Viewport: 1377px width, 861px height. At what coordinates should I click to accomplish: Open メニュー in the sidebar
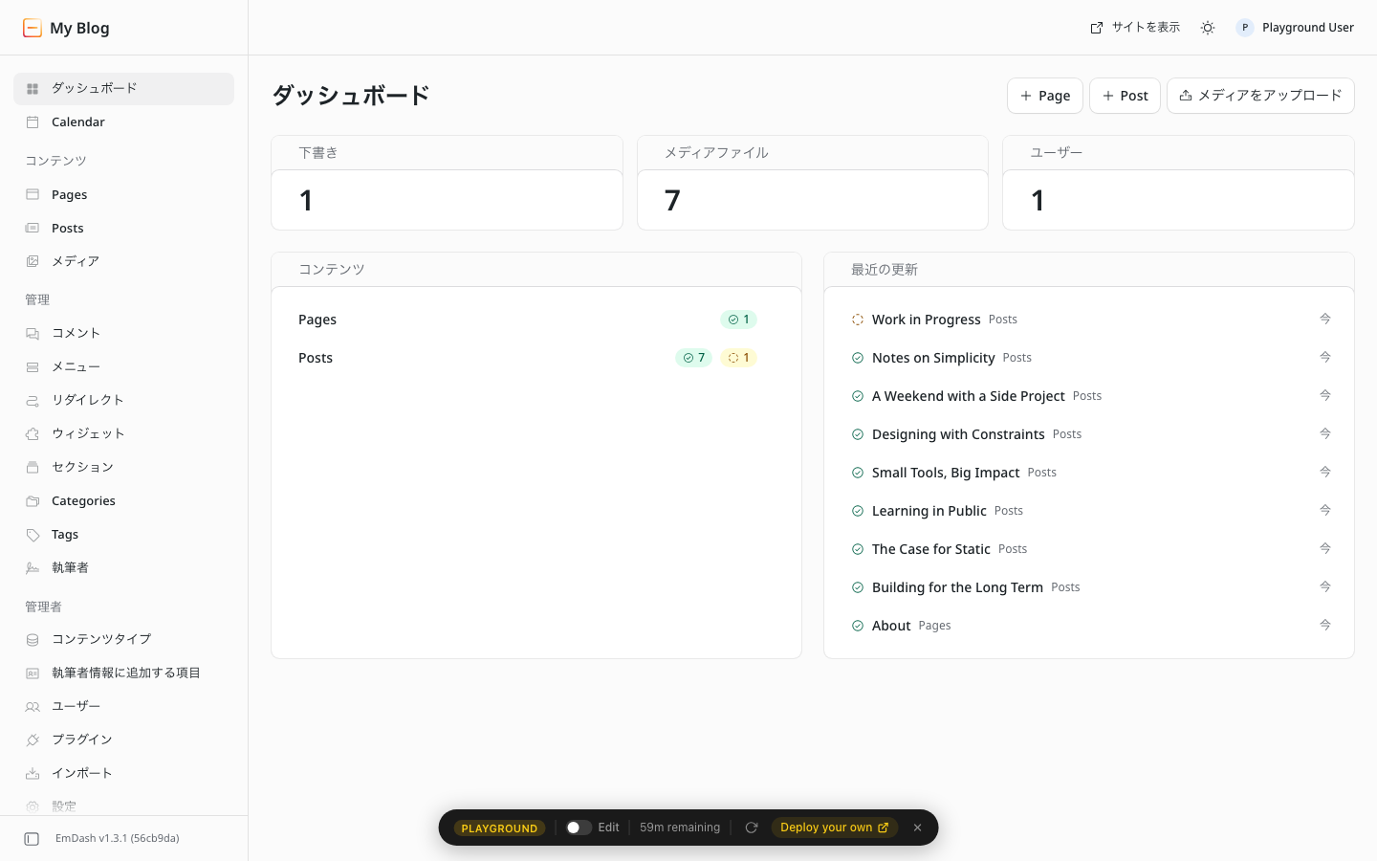[123, 366]
